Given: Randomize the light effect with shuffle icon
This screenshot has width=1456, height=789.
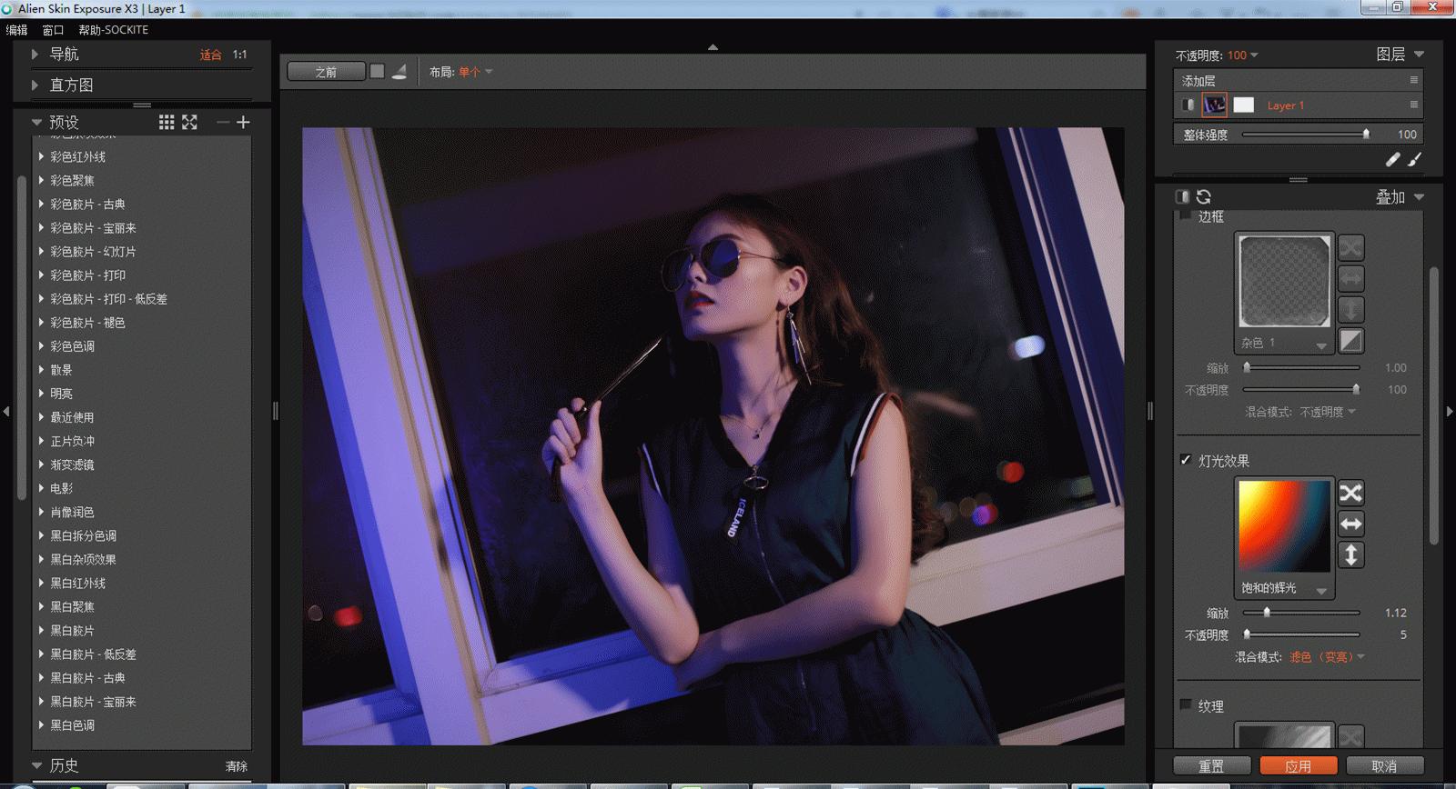Looking at the screenshot, I should pyautogui.click(x=1350, y=493).
